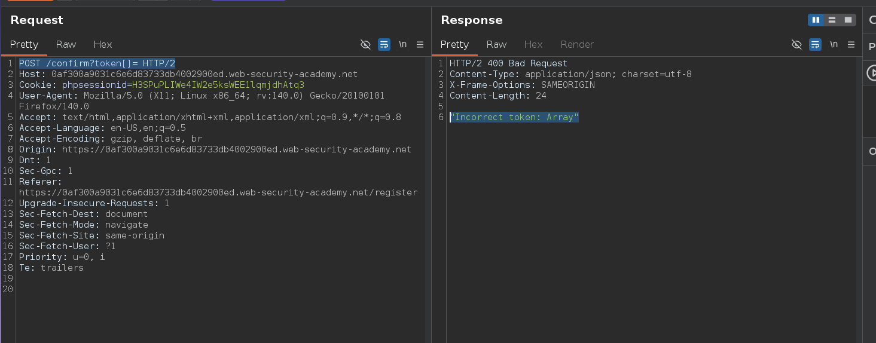The height and width of the screenshot is (343, 876).
Task: Select side-by-side layout button
Action: 816,20
